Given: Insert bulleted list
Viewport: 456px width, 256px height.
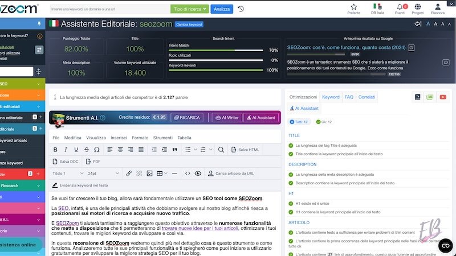Looking at the screenshot, I should coord(188,150).
